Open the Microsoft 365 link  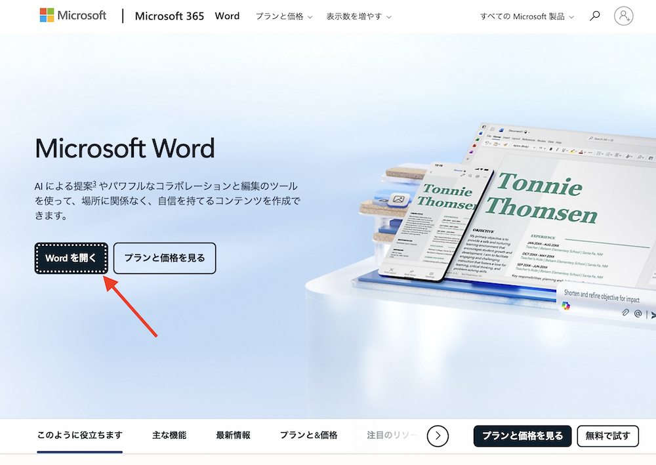click(x=169, y=16)
